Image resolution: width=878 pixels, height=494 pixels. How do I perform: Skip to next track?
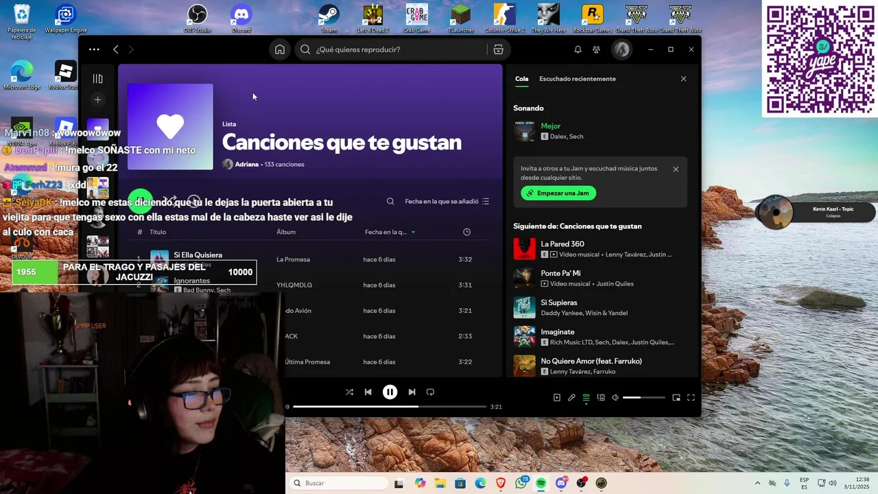coord(412,392)
